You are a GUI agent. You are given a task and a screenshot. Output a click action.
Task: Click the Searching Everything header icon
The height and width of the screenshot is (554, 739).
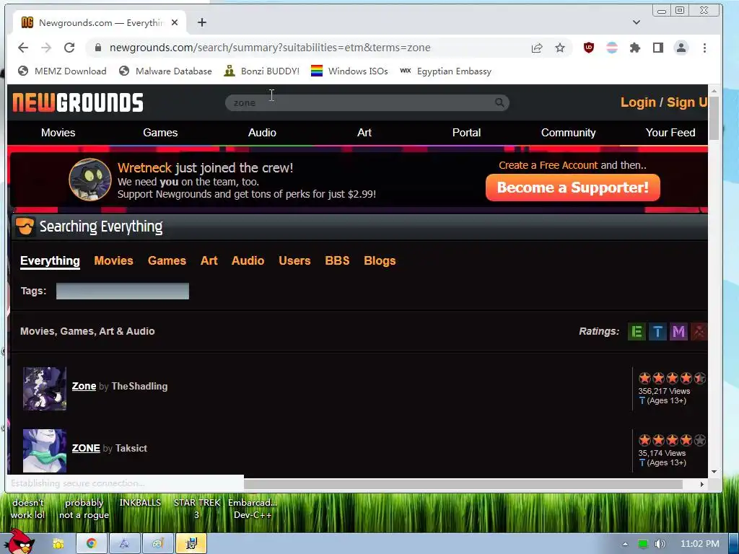click(25, 227)
